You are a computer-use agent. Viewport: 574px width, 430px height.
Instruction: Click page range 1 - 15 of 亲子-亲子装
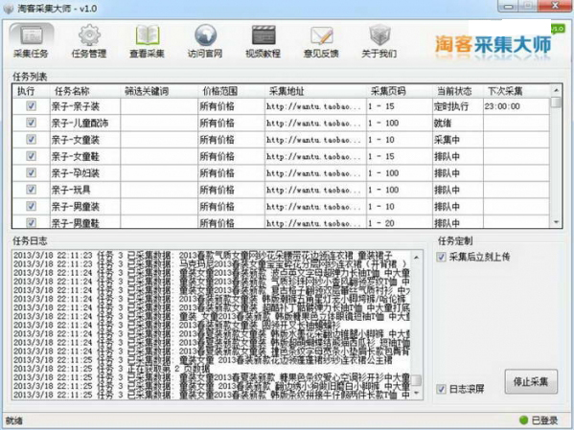(x=381, y=106)
